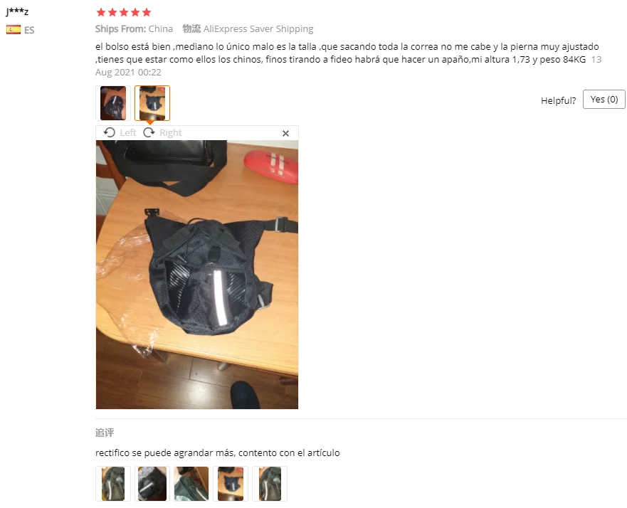Close the enlarged photo viewer
The height and width of the screenshot is (508, 627).
[x=285, y=133]
